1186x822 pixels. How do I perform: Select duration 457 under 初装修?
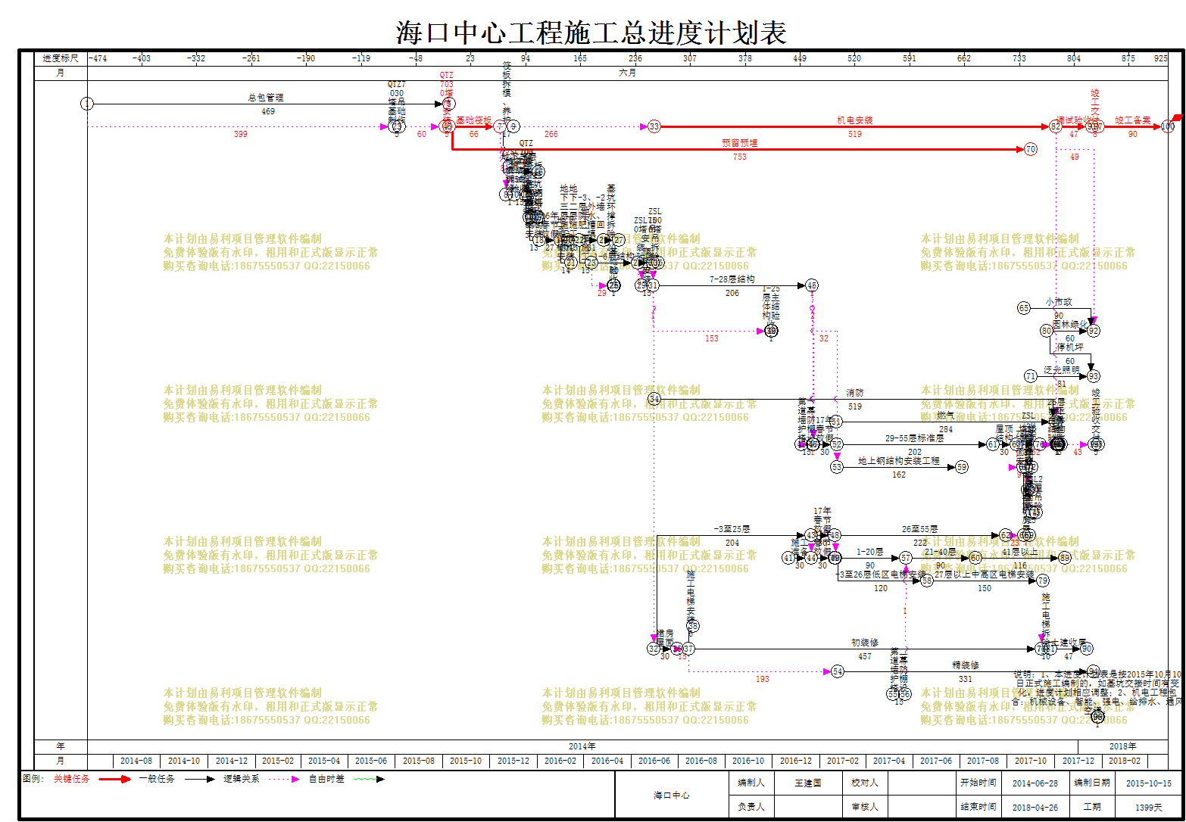point(864,657)
